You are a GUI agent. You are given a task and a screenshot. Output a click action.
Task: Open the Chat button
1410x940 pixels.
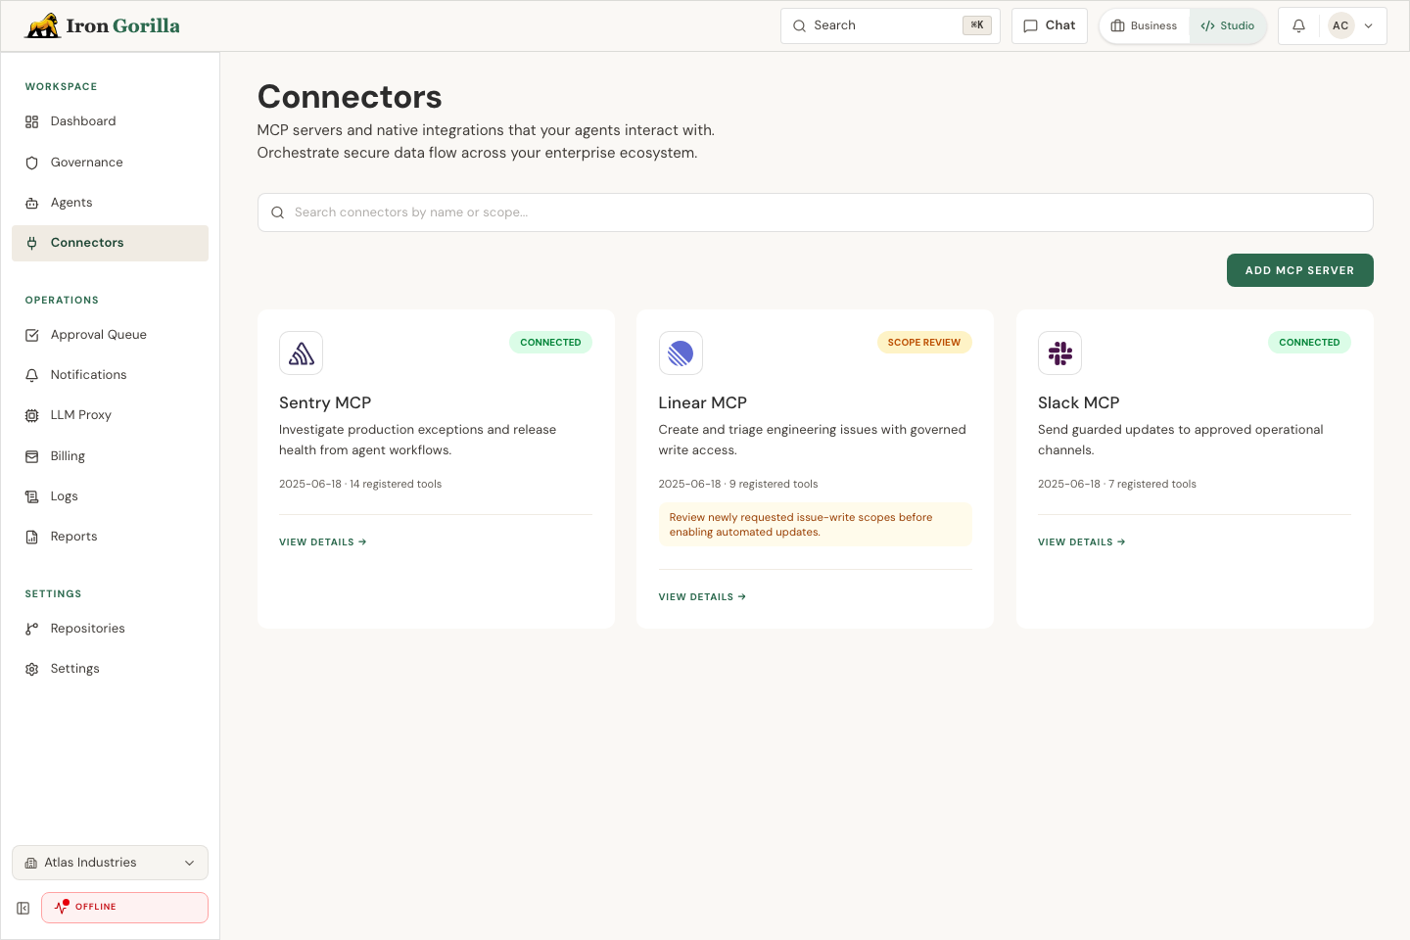(x=1049, y=26)
